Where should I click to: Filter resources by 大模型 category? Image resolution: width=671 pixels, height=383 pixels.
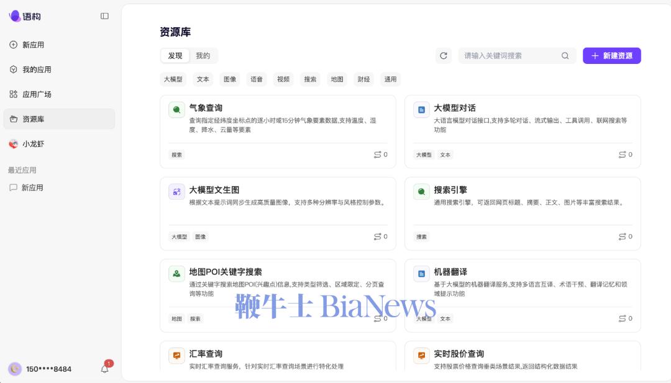tap(173, 79)
